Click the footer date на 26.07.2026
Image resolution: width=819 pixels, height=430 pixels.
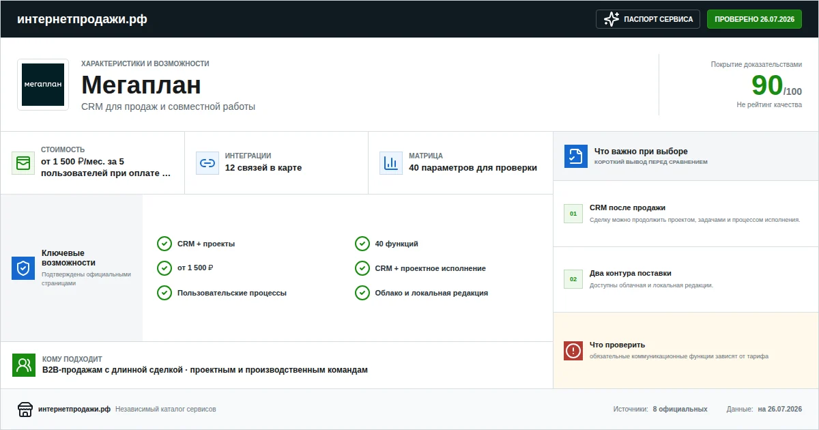[x=779, y=409]
